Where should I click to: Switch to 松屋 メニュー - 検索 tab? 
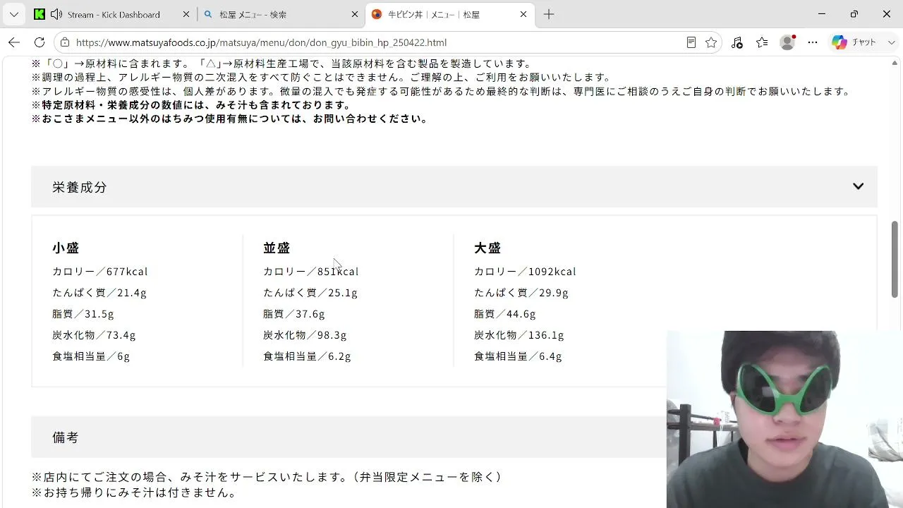(281, 14)
